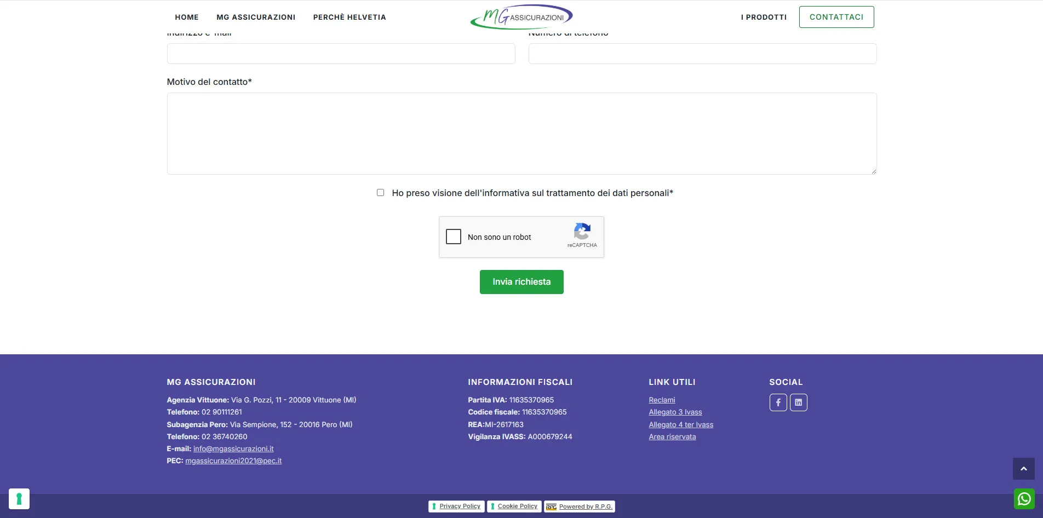This screenshot has height=518, width=1043.
Task: Open the HOME menu item
Action: [187, 17]
